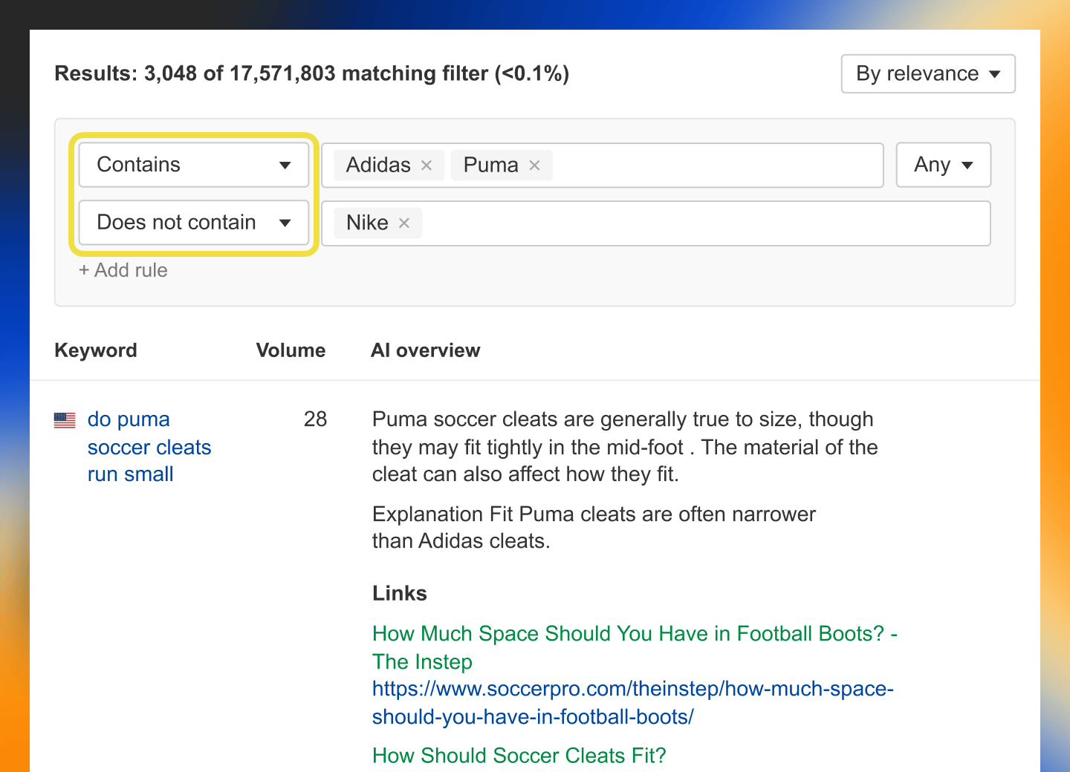This screenshot has width=1070, height=772.
Task: Open keyword do puma soccer cleats run small
Action: pos(149,447)
